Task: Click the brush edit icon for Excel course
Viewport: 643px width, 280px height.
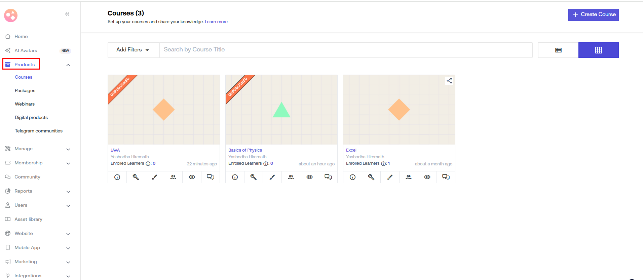Action: [x=390, y=177]
